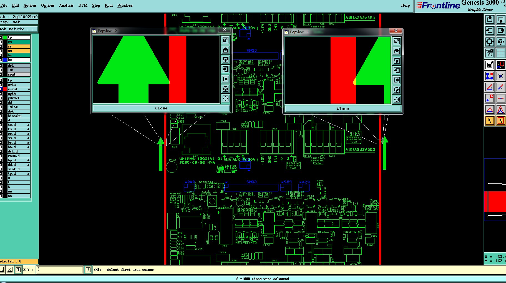Click the arrow marker on 'cs.d' layer
Screen dimensions: 506x283
28,134
